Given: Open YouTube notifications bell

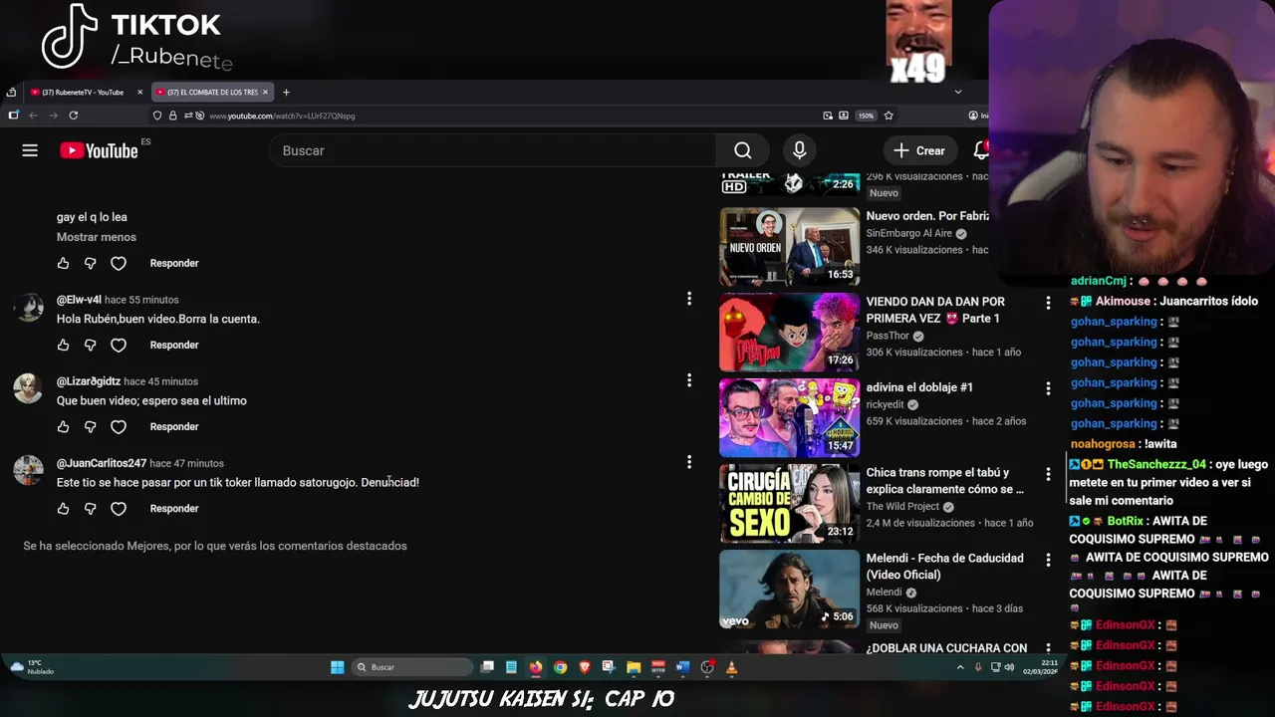Looking at the screenshot, I should pos(981,150).
